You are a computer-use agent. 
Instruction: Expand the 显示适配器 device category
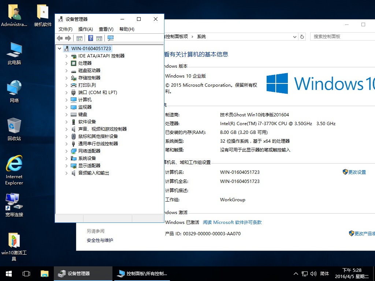(x=67, y=166)
